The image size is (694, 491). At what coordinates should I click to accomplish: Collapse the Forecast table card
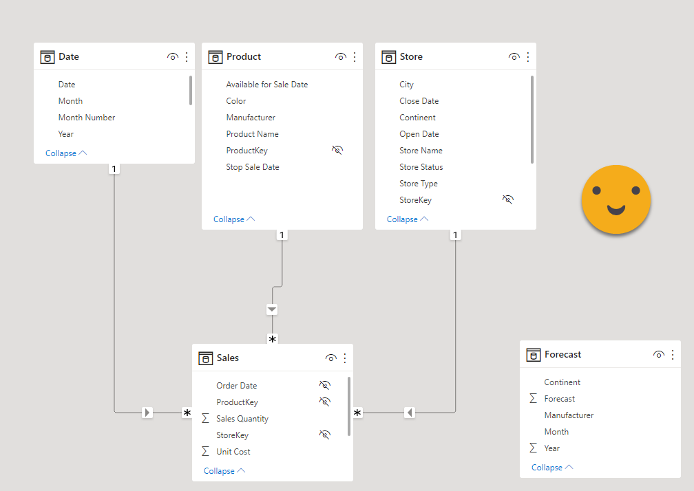click(552, 468)
